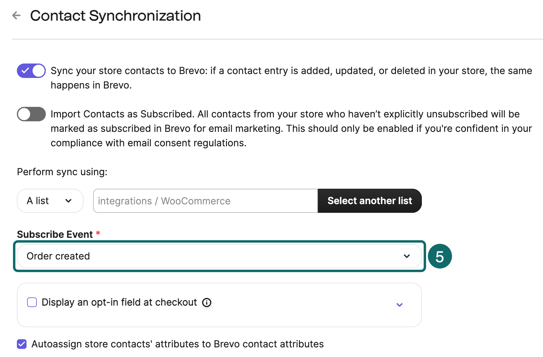Viewport: 543px width, 357px height.
Task: Enable the Import Contacts as Subscribed toggle
Action: pyautogui.click(x=31, y=114)
